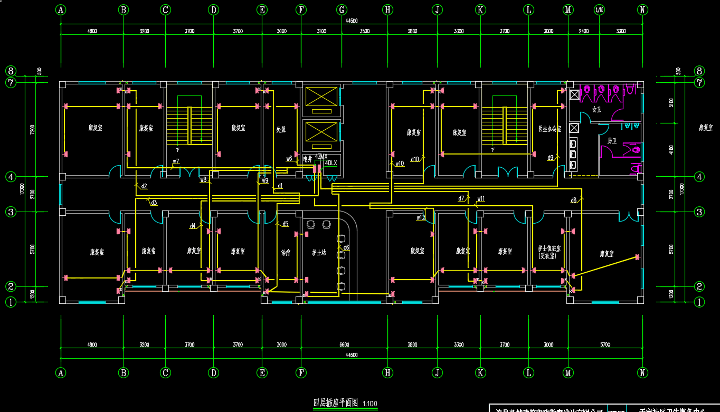This screenshot has height=412, width=720.
Task: Click the 1:100 scale text
Action: pos(370,404)
